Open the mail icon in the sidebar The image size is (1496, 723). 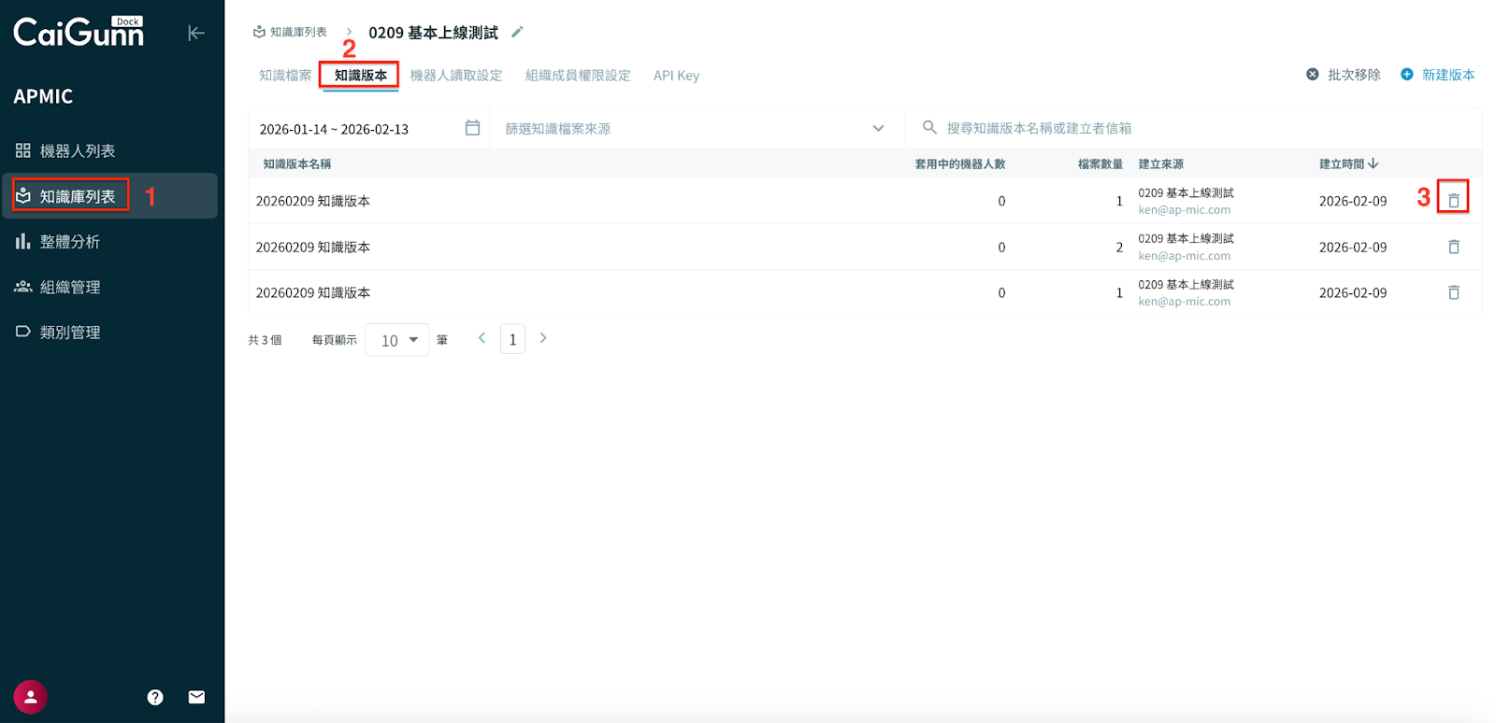pyautogui.click(x=196, y=697)
